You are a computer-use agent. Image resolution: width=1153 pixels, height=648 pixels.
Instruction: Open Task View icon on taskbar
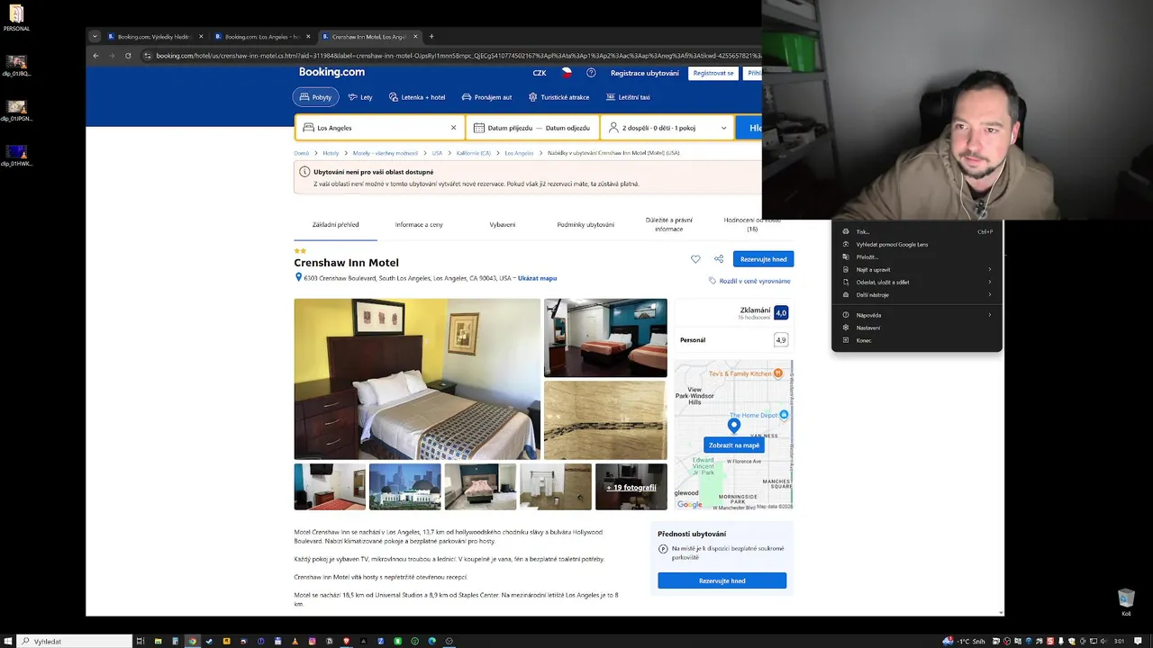pos(140,641)
